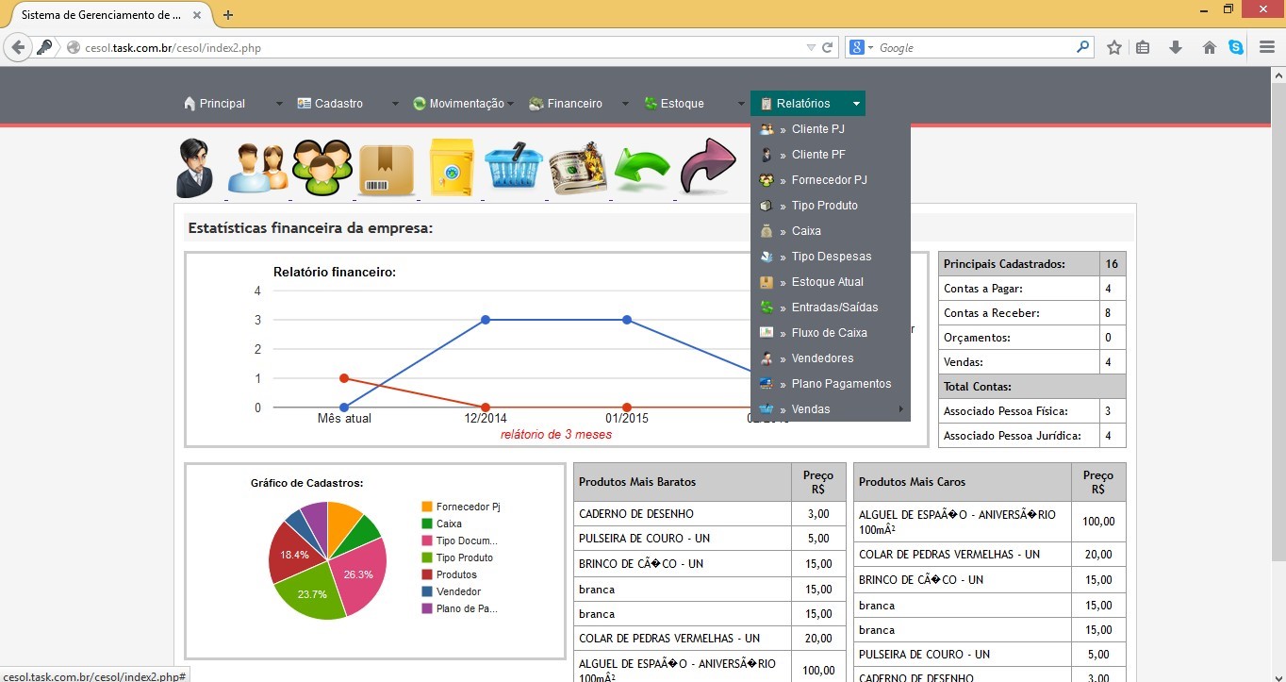1286x682 pixels.
Task: Open the two-person clients icon
Action: [256, 168]
